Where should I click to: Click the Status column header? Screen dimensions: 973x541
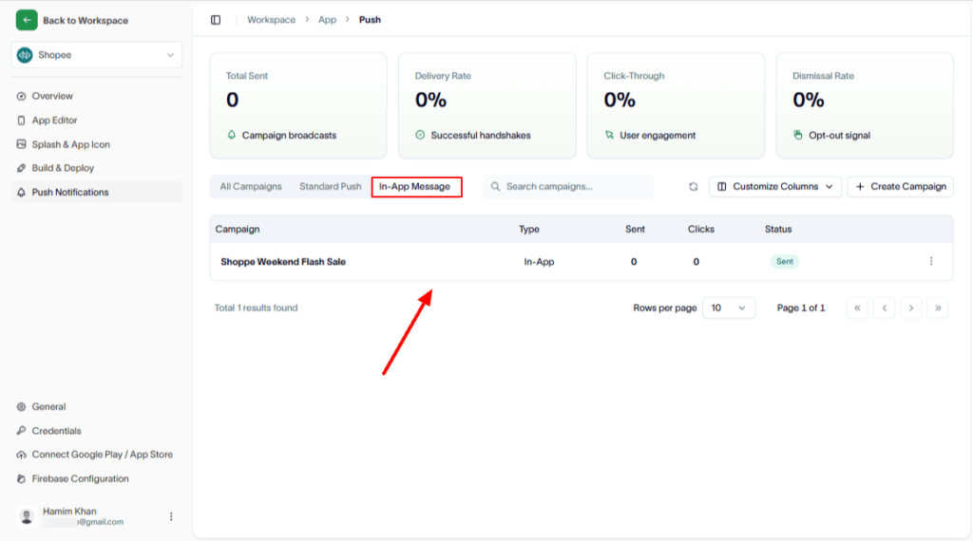click(778, 230)
